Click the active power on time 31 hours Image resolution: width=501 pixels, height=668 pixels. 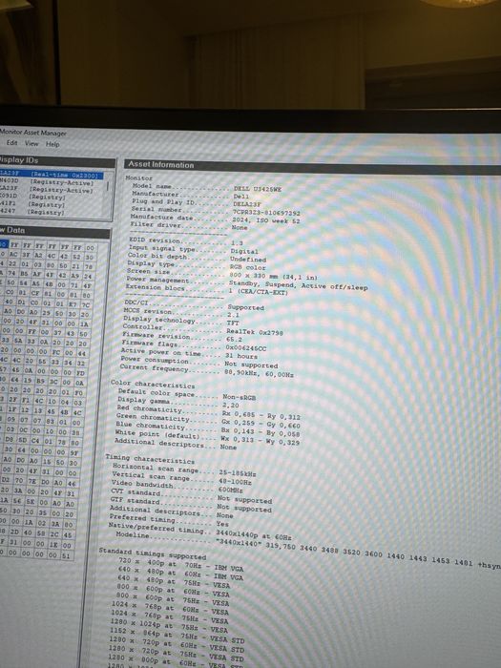point(241,356)
